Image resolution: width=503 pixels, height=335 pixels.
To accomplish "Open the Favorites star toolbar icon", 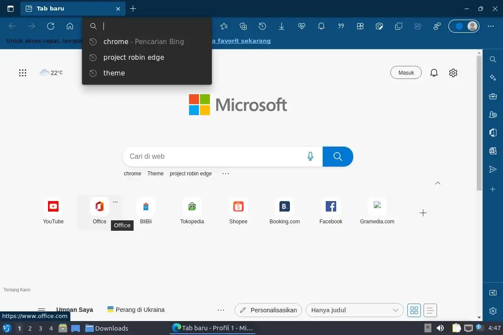I will [224, 26].
